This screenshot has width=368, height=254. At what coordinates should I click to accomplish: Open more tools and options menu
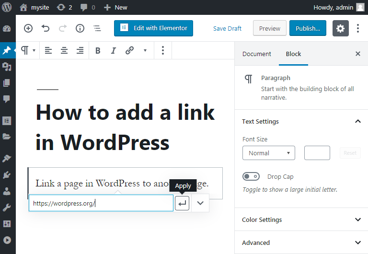click(357, 28)
